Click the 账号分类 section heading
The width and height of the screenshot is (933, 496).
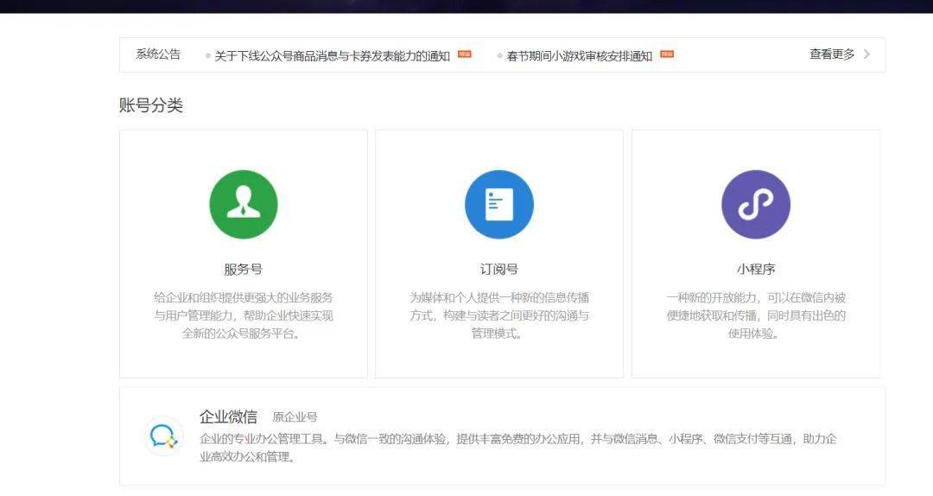click(x=151, y=105)
